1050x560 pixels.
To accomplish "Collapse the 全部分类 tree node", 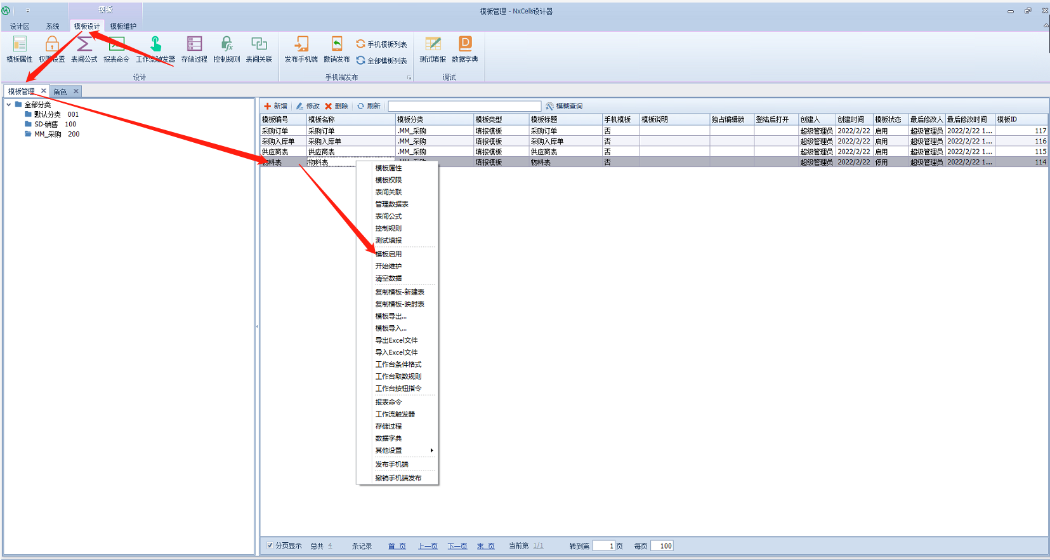I will (9, 105).
